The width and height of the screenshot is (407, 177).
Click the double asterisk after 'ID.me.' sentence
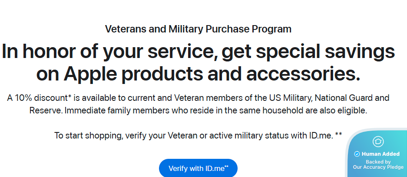tap(338, 134)
